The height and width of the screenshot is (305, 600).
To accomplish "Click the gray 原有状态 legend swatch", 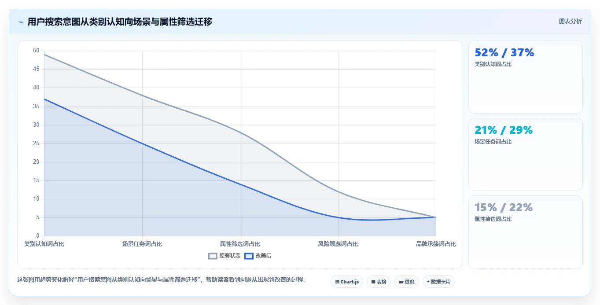I will 213,256.
